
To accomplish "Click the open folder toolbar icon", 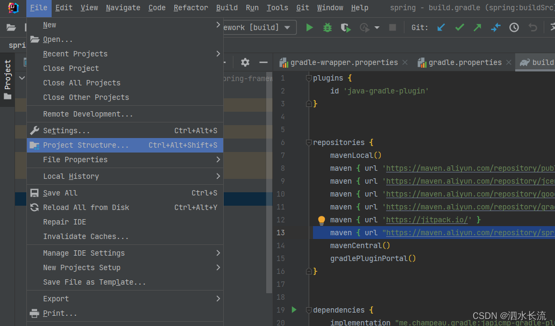I will click(x=11, y=27).
